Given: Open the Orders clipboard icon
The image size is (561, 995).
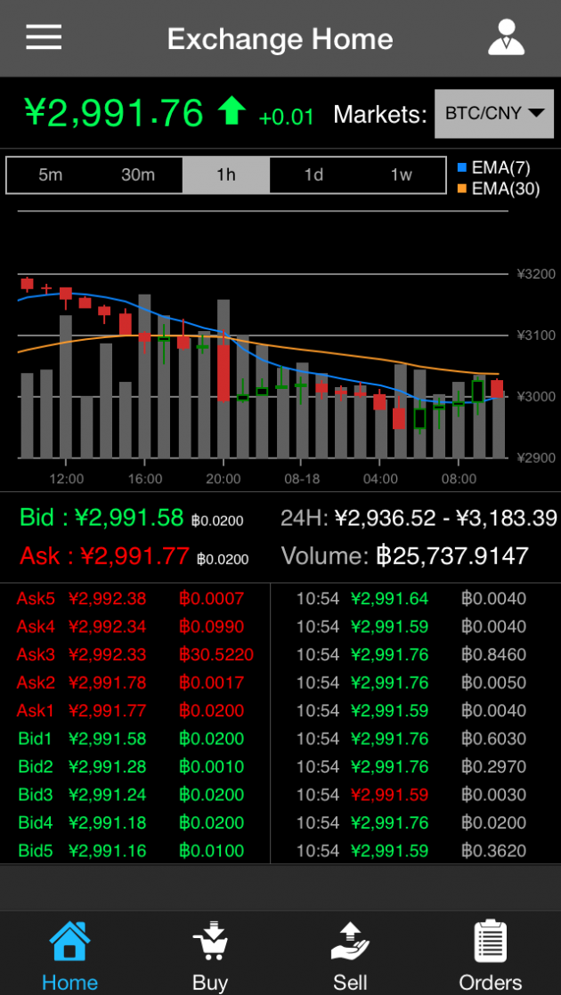Looking at the screenshot, I should [x=490, y=942].
